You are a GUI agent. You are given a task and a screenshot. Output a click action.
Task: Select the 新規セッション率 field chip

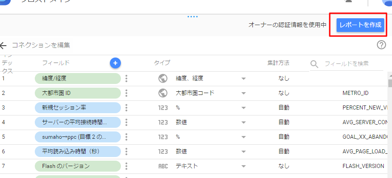[78, 108]
